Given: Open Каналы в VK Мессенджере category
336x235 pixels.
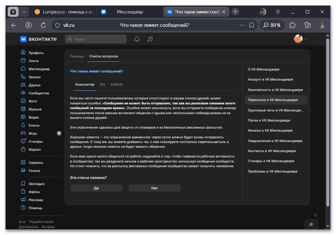Looking at the screenshot, I should 270,131.
